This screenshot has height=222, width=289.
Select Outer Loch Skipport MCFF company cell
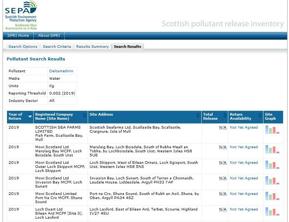(x=61, y=166)
